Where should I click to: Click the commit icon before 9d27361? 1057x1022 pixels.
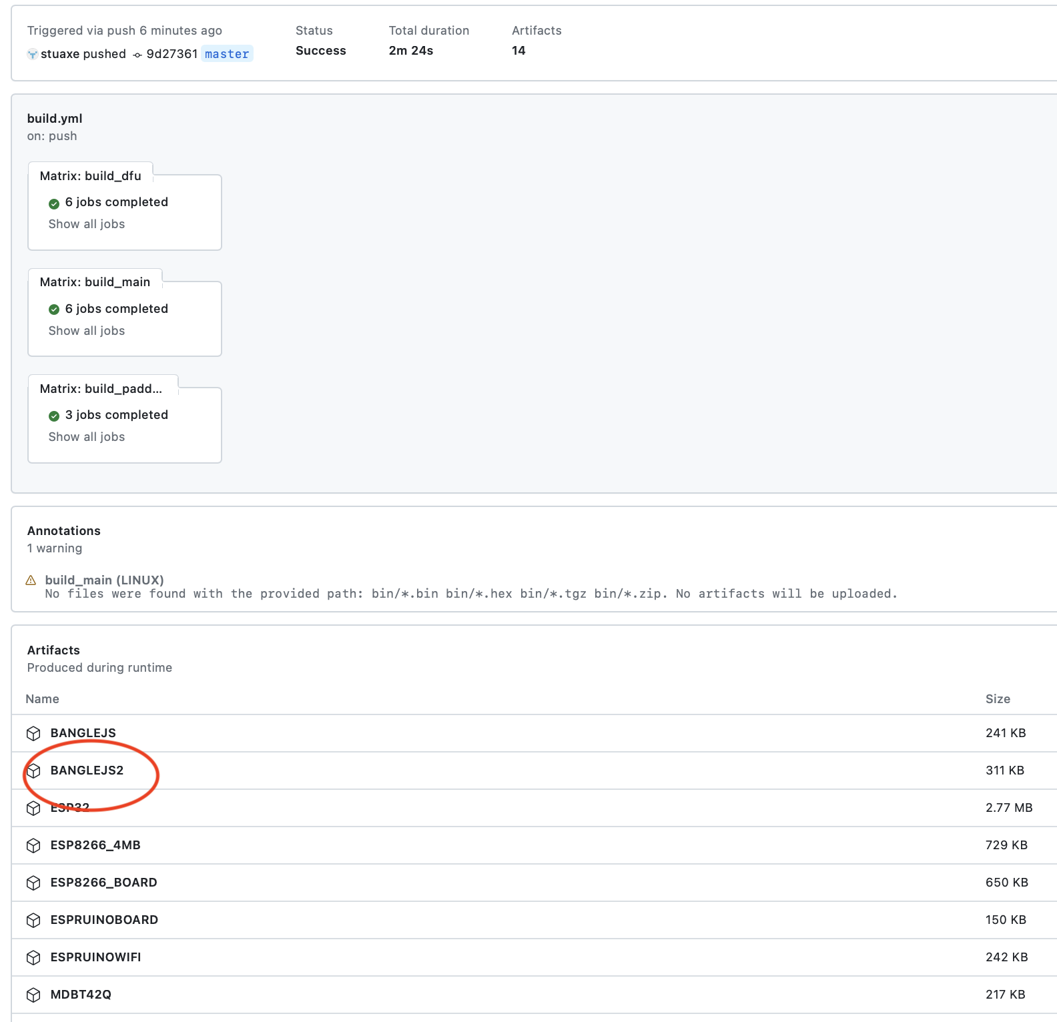coord(137,55)
